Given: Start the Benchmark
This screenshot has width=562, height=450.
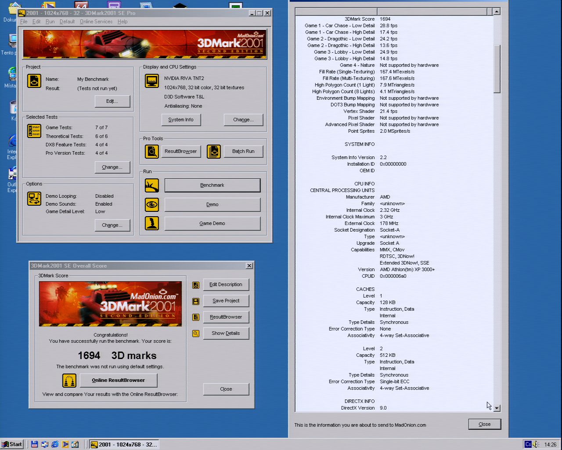Looking at the screenshot, I should [x=213, y=185].
